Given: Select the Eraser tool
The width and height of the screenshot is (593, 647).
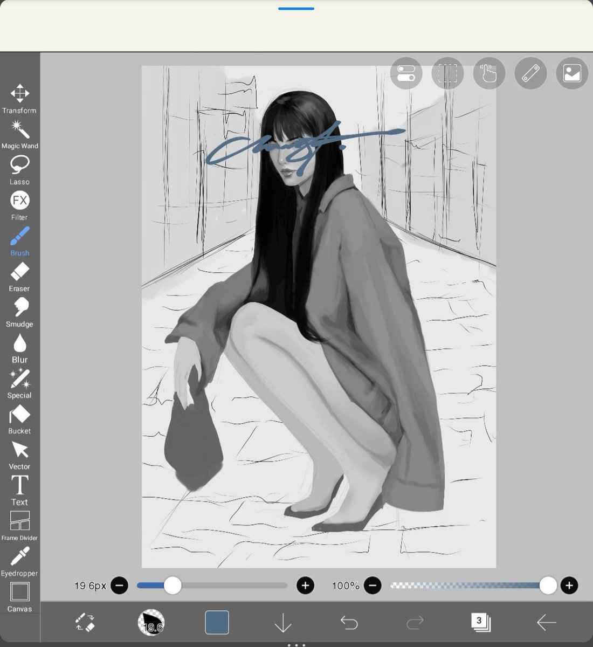Looking at the screenshot, I should 19,277.
